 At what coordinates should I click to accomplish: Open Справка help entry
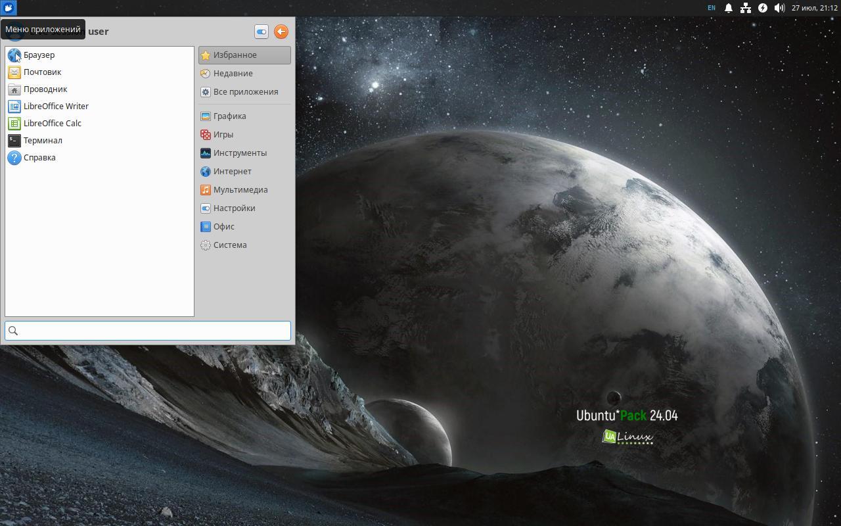click(99, 158)
